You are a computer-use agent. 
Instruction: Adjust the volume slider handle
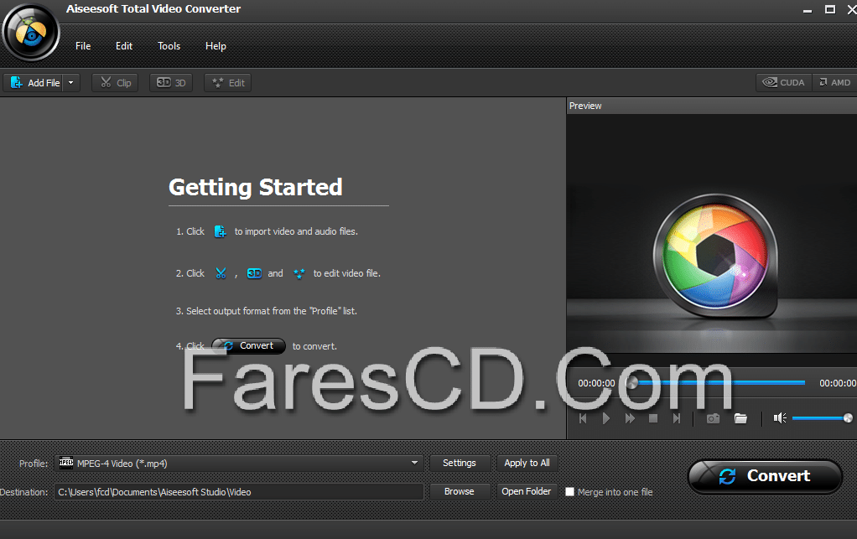(848, 417)
